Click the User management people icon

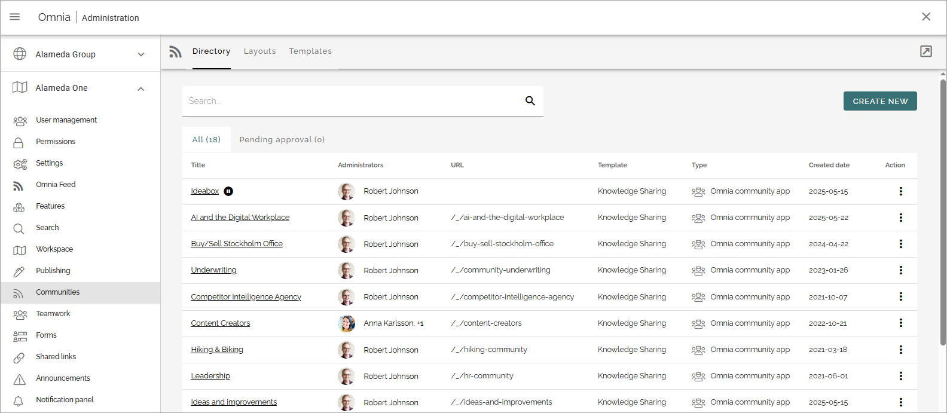tap(20, 121)
